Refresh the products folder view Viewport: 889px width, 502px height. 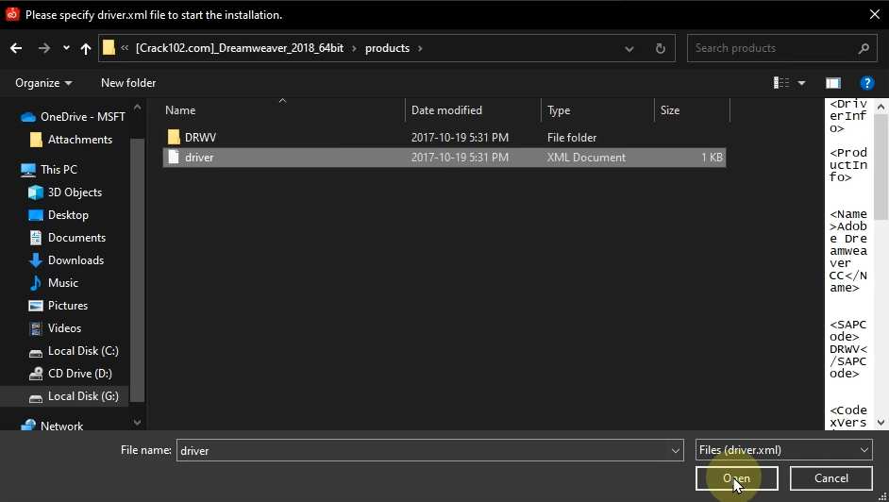(661, 48)
